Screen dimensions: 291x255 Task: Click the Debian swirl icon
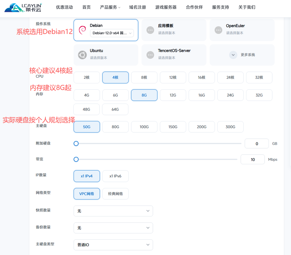(82, 30)
